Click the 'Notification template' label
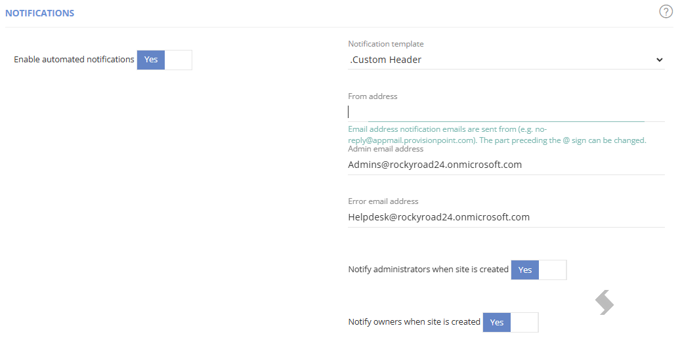This screenshot has height=347, width=680. 385,44
